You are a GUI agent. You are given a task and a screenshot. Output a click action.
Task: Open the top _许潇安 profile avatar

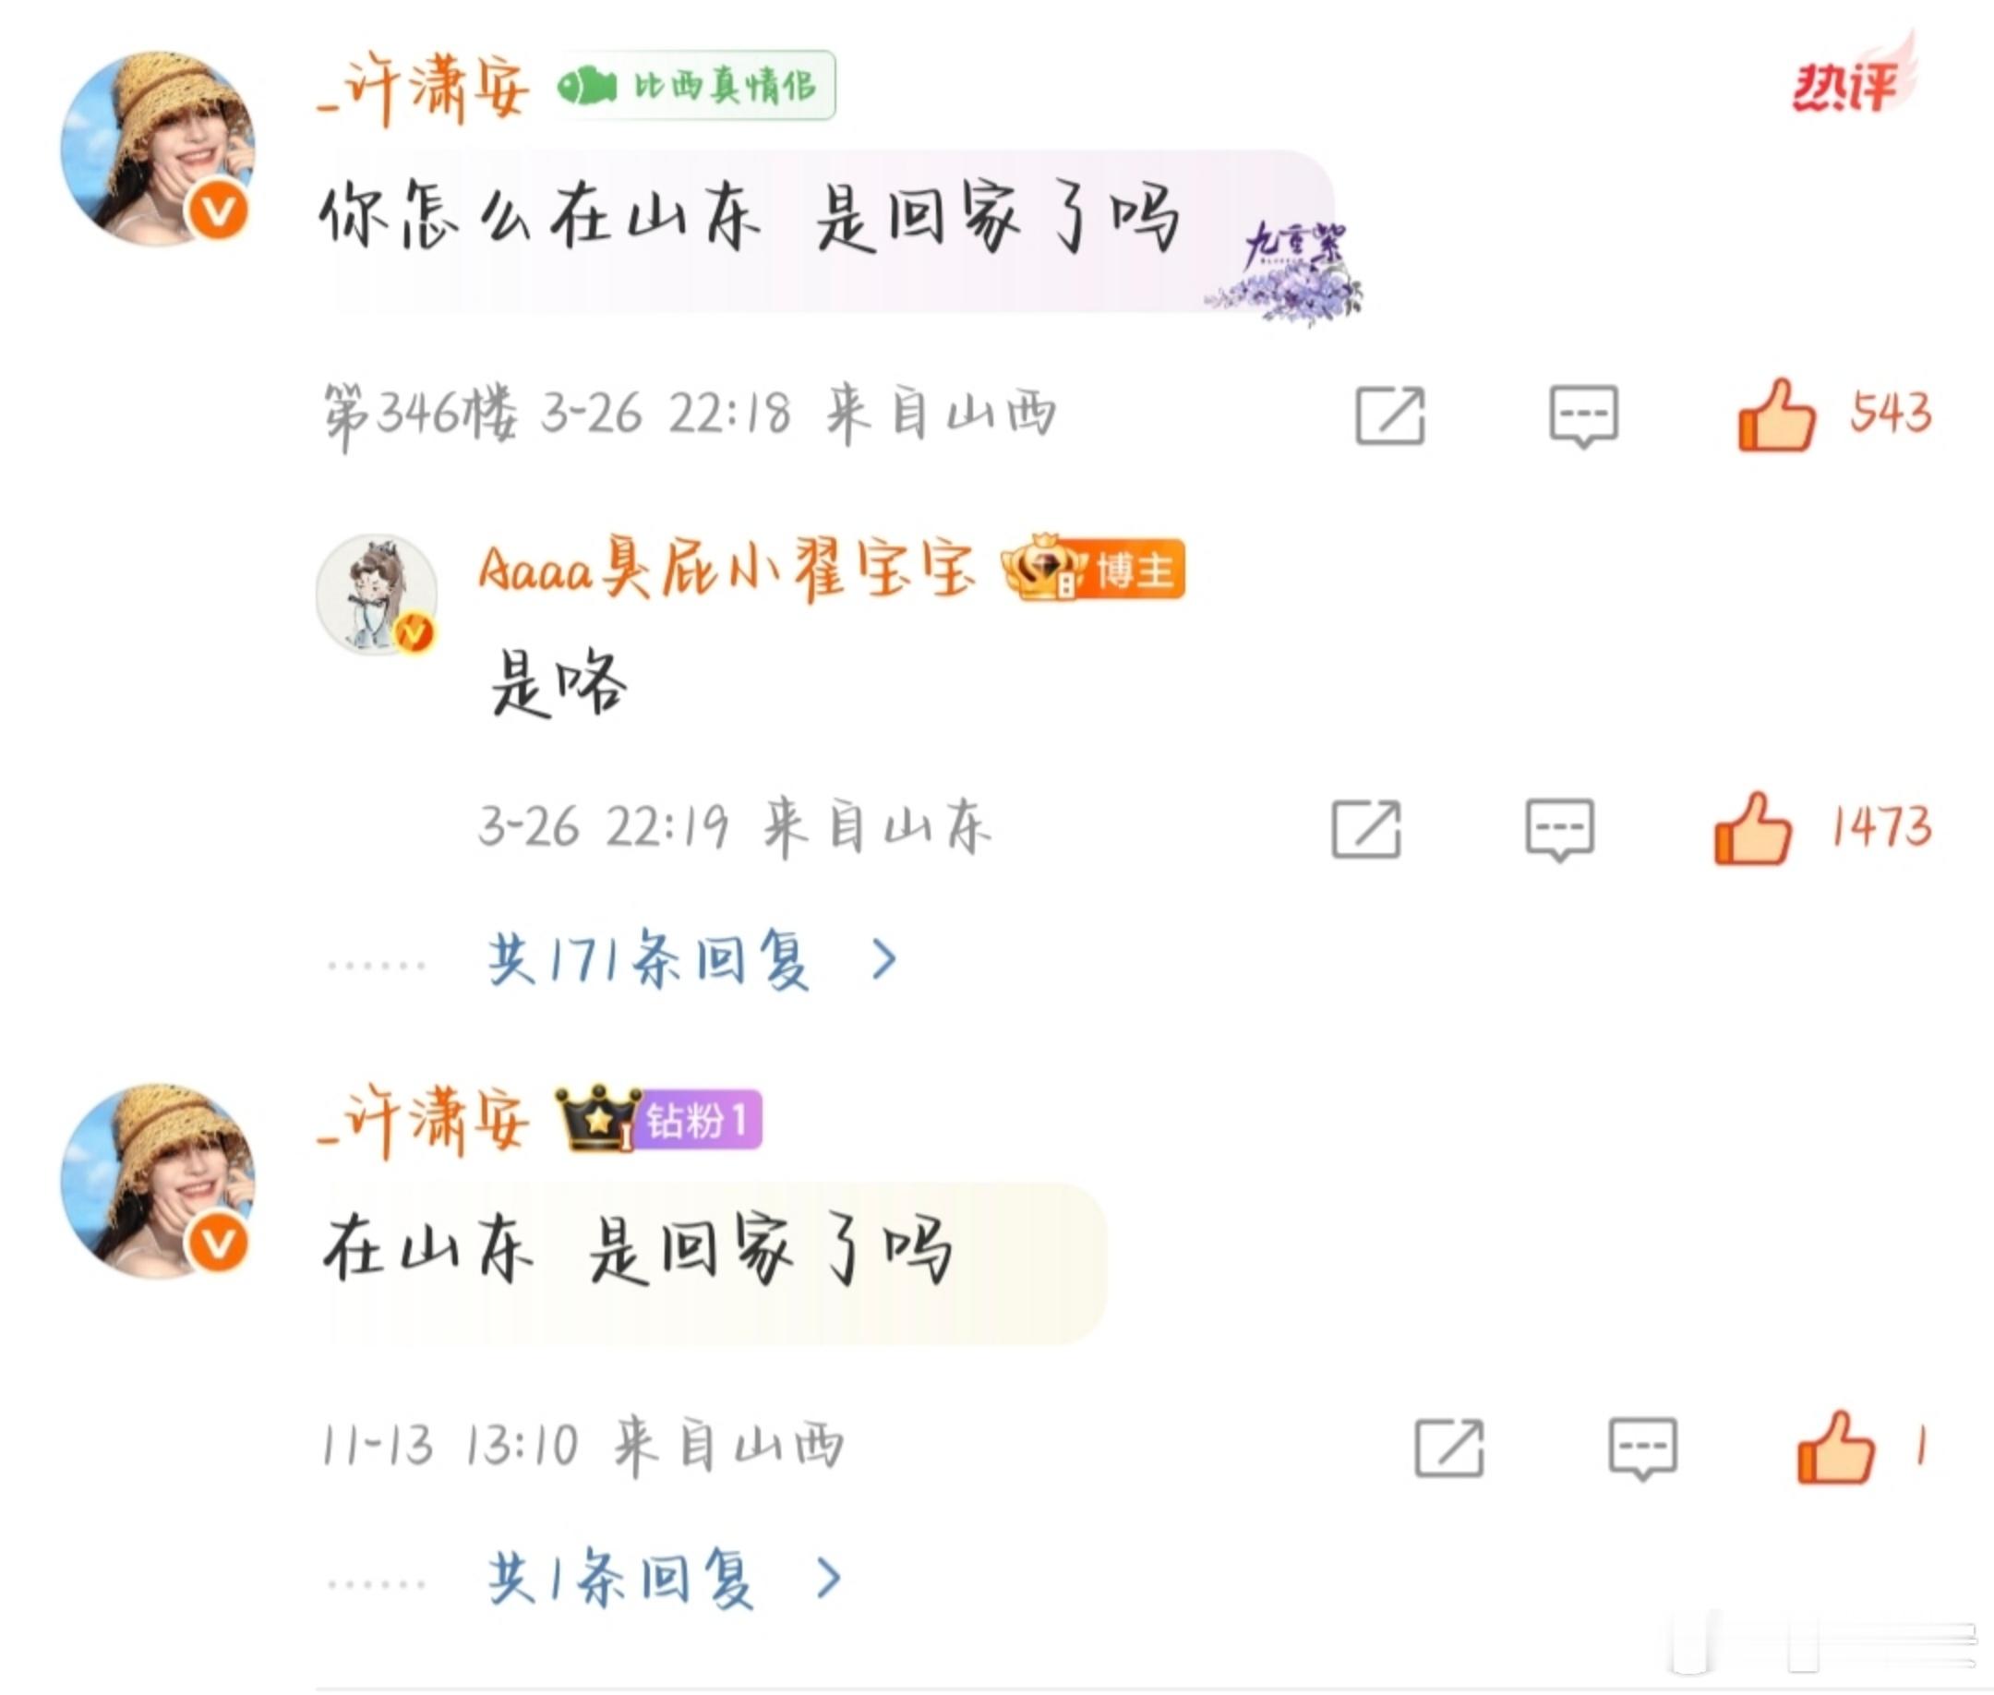pos(158,148)
